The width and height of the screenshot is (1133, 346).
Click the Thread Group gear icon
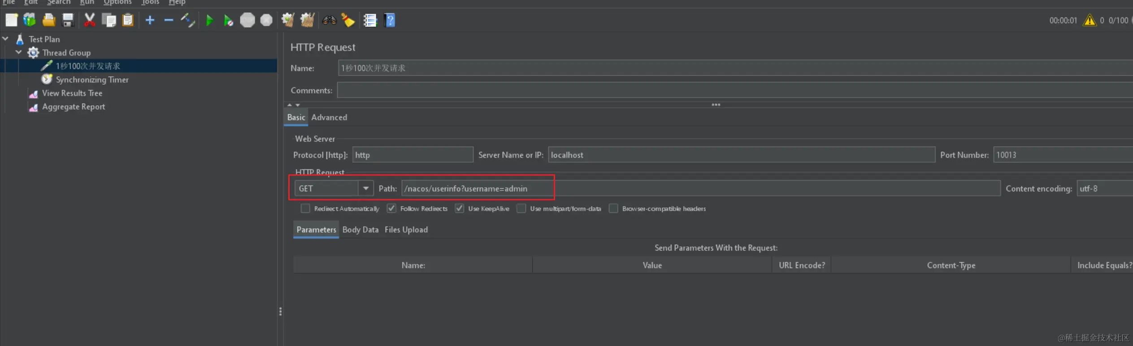(33, 52)
